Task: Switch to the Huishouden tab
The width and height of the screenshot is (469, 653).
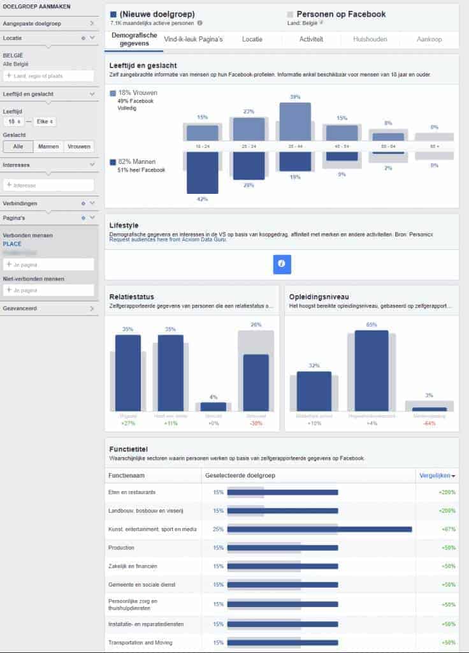Action: [x=370, y=40]
